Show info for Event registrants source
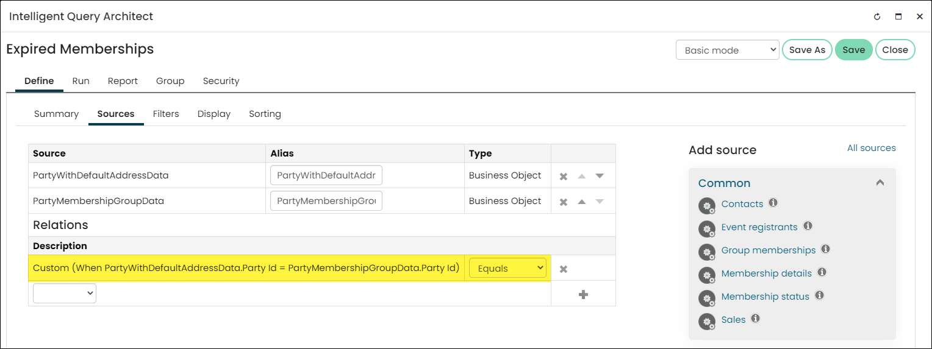932x349 pixels. (808, 226)
